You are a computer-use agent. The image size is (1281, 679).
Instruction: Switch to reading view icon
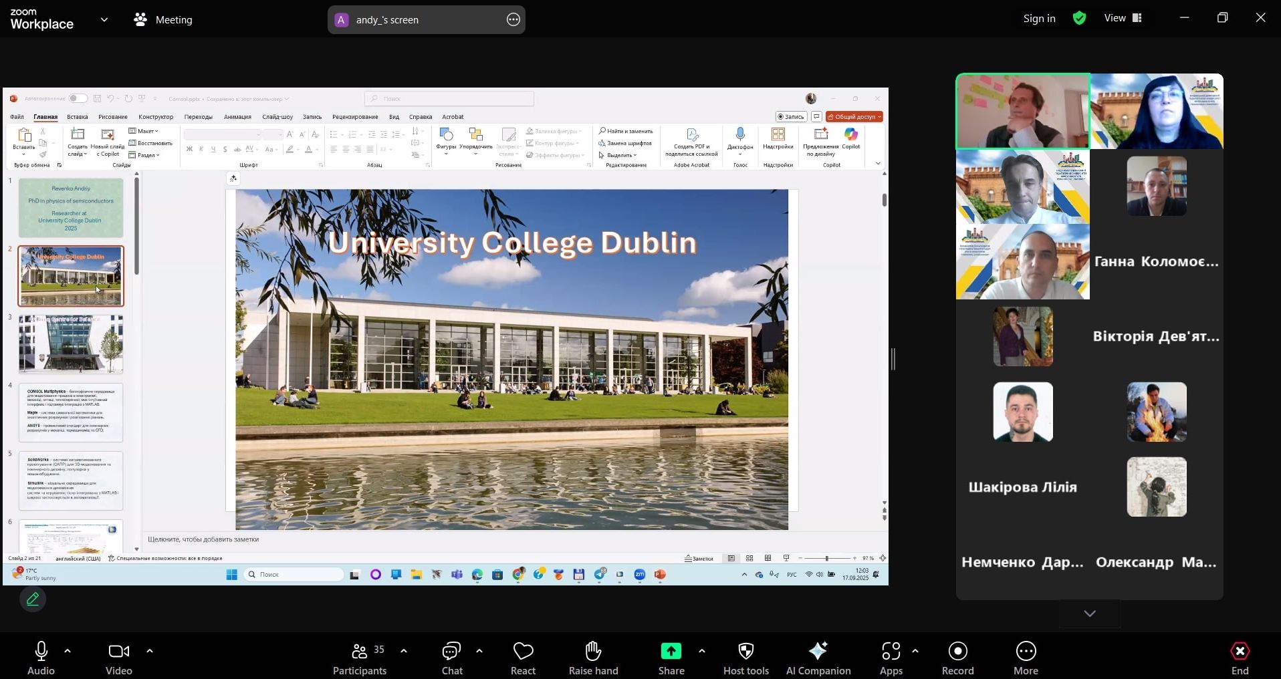pyautogui.click(x=768, y=558)
